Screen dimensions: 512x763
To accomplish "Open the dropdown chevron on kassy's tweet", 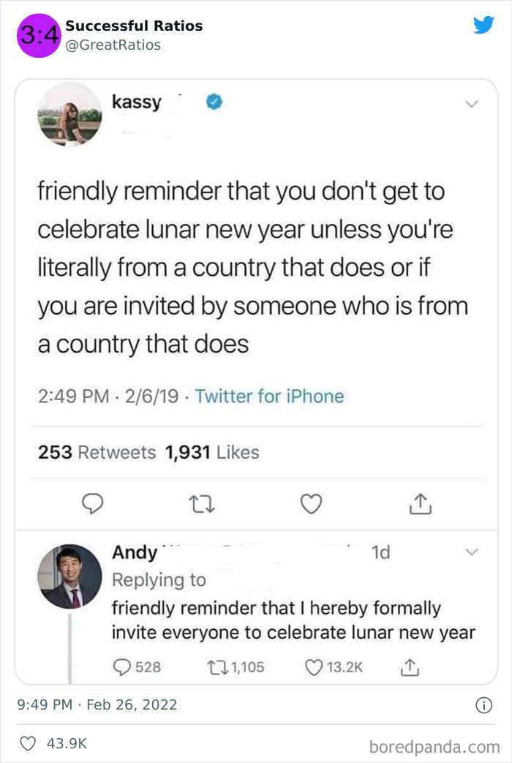I will pyautogui.click(x=473, y=105).
